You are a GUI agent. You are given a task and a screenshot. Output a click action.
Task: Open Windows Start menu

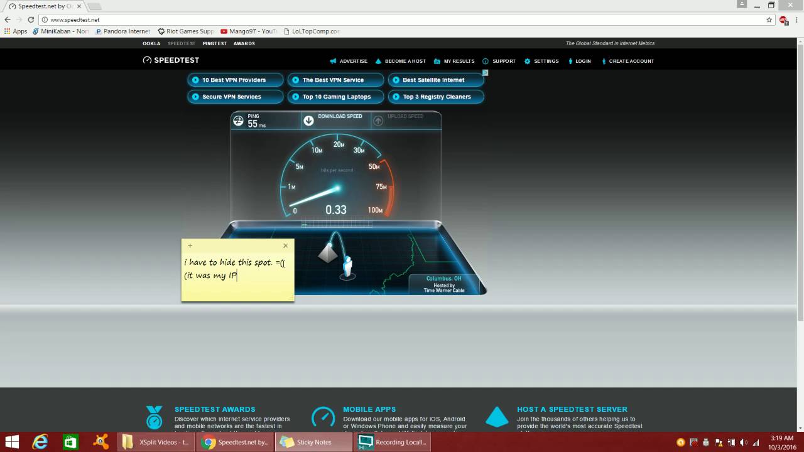[x=11, y=442]
